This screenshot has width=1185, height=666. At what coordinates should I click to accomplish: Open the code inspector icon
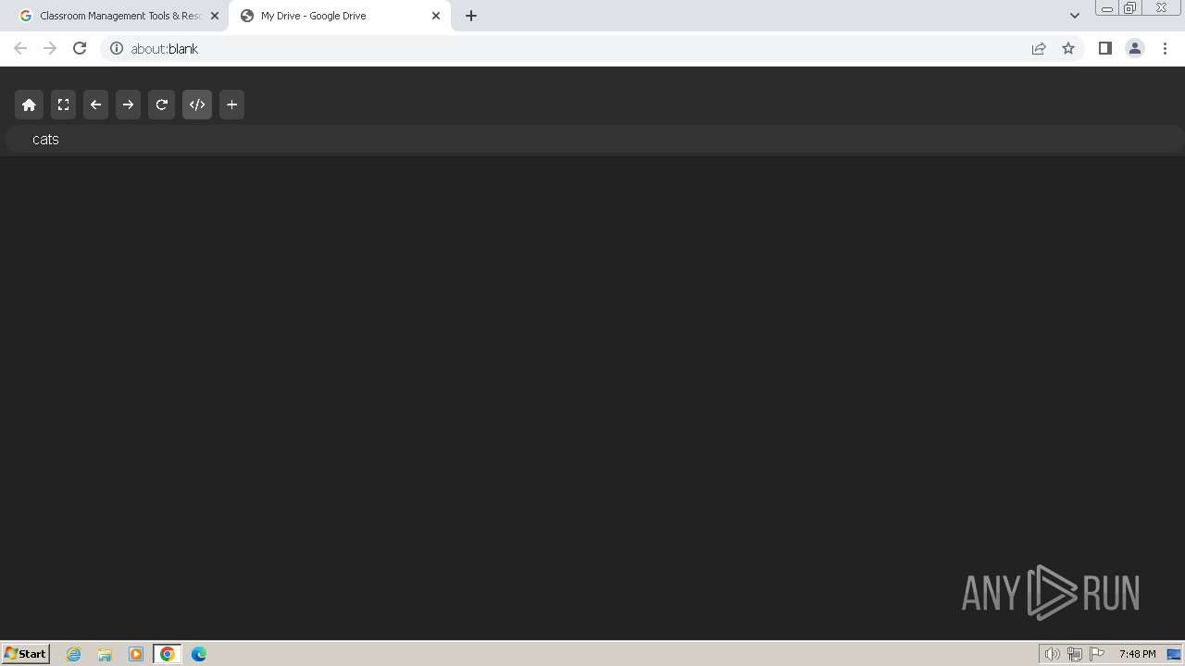point(197,105)
